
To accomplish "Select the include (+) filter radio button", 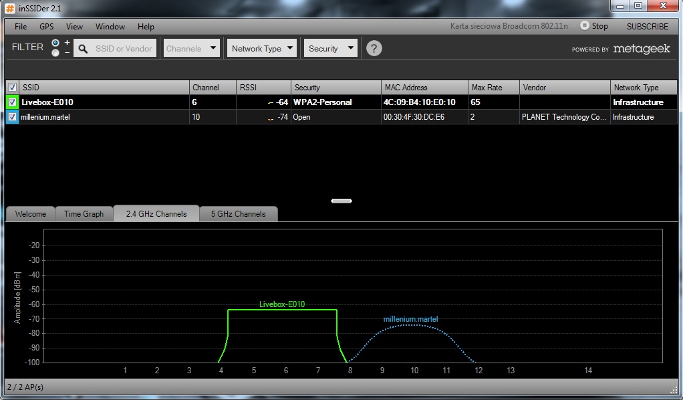I will pos(55,43).
